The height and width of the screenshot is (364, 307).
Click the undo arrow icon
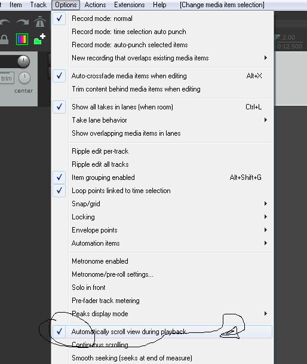pos(5,22)
